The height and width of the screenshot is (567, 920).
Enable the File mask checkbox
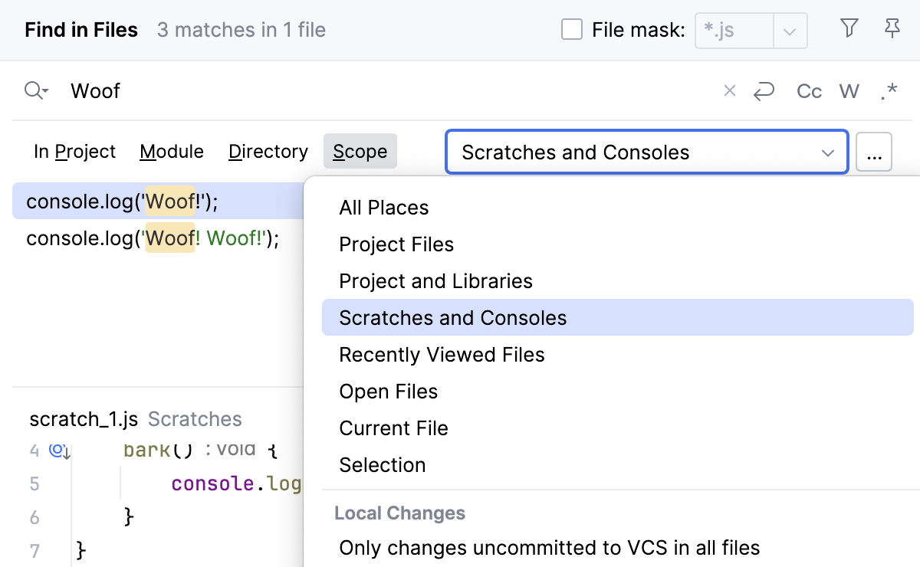(x=572, y=30)
